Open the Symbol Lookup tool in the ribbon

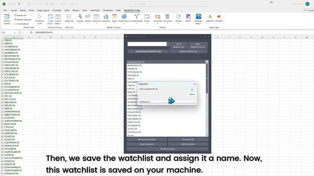click(7, 20)
